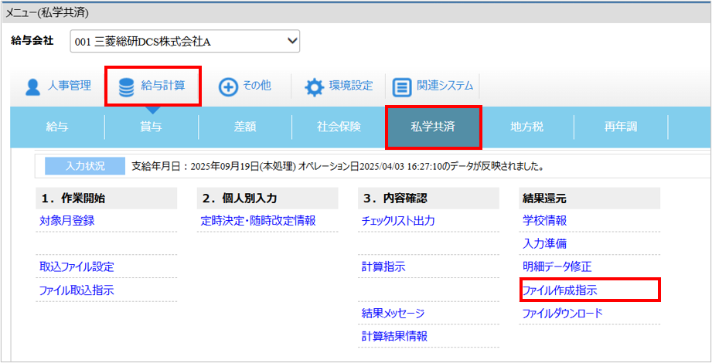
Task: Open the その他 menu label
Action: 257,86
